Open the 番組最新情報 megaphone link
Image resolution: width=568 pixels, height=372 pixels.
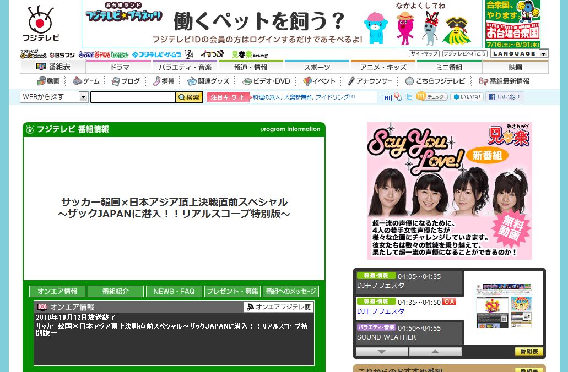point(504,81)
